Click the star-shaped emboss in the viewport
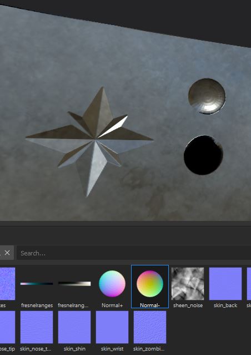 91,141
